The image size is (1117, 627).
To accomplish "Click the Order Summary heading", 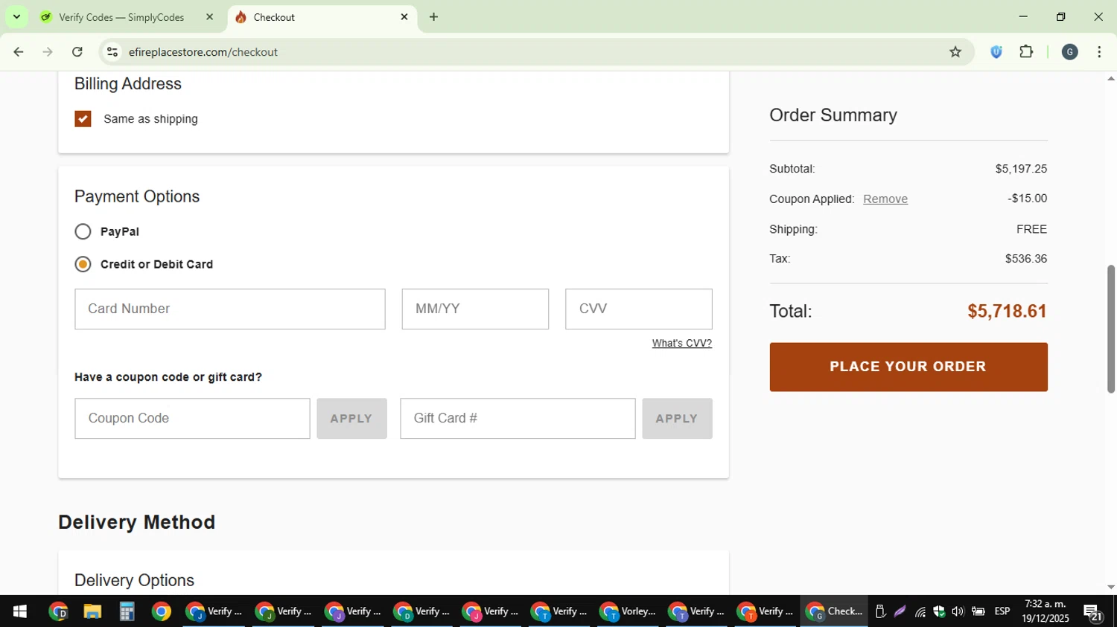I will pos(833,115).
